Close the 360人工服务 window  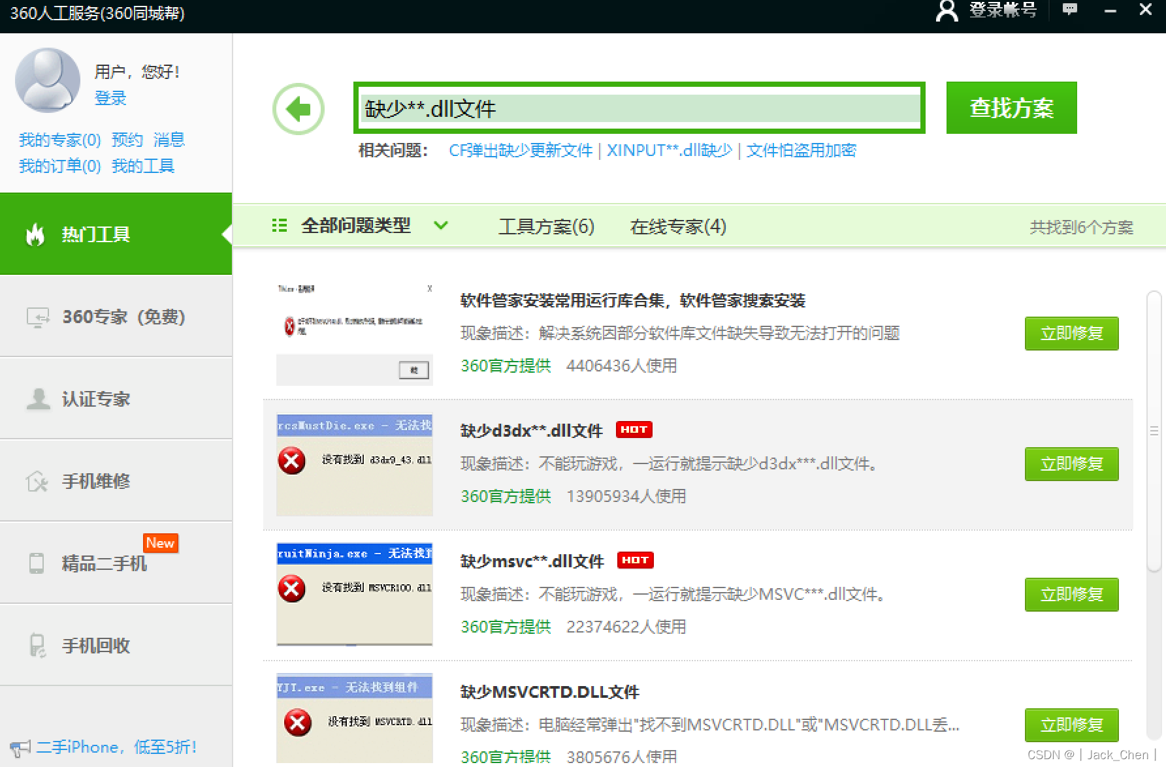pos(1145,9)
